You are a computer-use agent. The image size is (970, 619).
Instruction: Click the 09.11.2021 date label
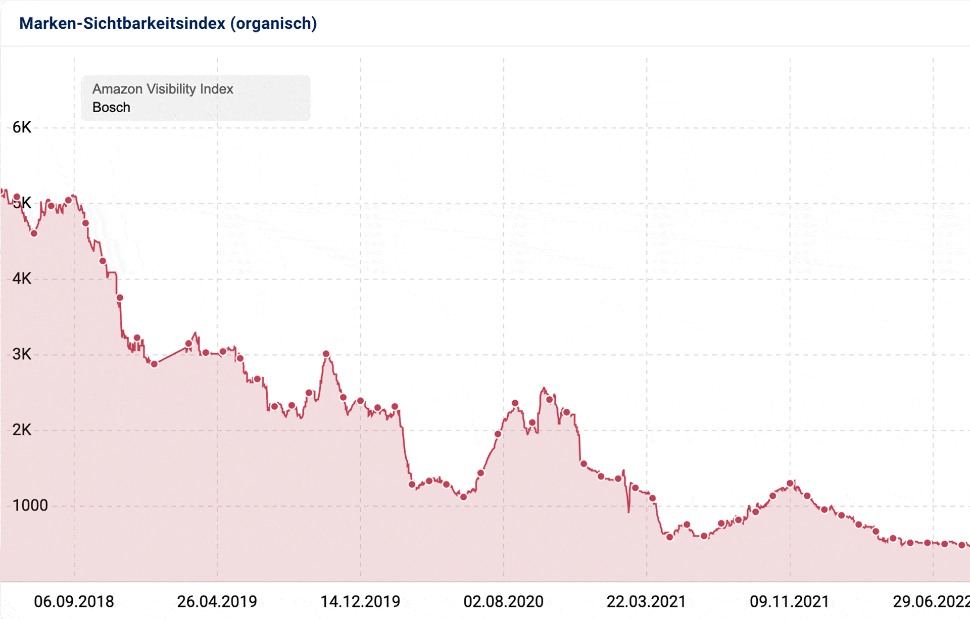click(789, 601)
